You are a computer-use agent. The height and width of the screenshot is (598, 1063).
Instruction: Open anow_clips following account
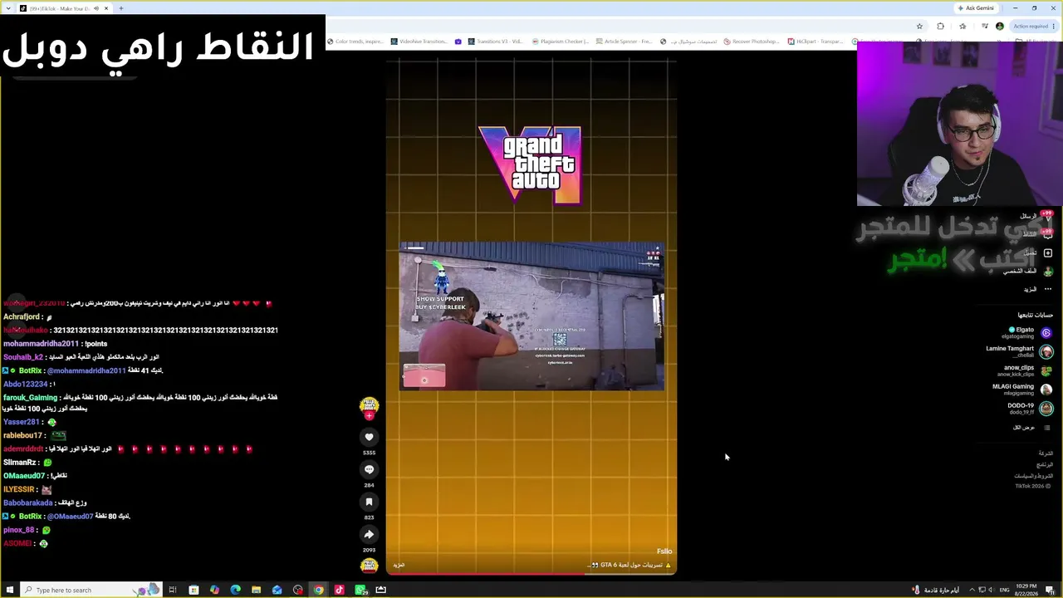coord(1025,370)
